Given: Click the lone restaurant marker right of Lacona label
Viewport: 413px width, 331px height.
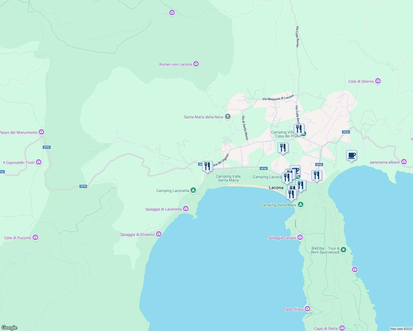Looking at the screenshot, I should click(301, 186).
